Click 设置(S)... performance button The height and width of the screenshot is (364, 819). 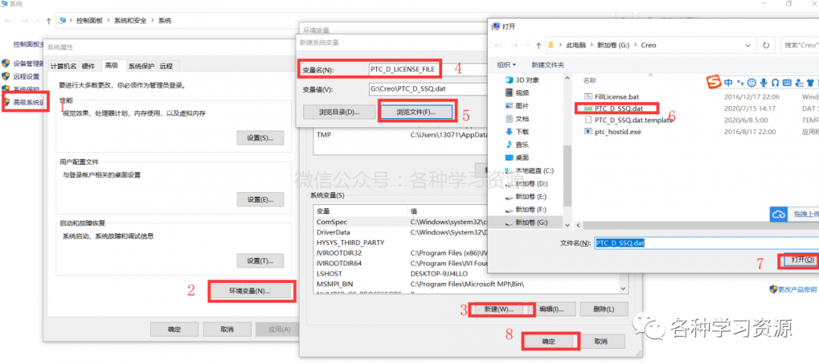pos(260,138)
